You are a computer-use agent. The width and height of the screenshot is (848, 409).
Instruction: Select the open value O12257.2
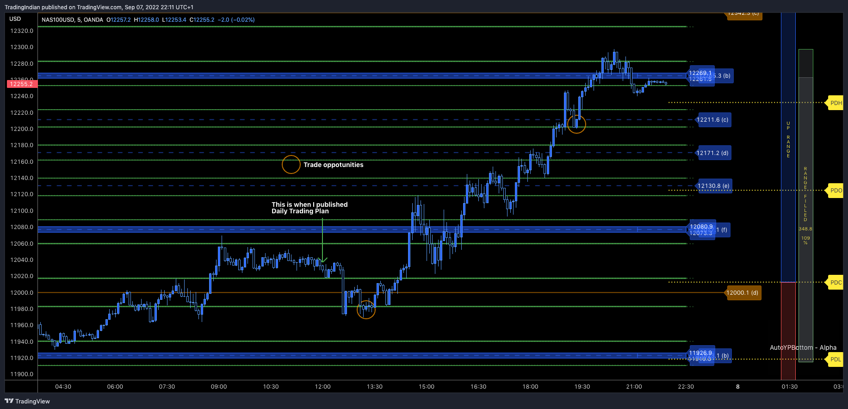click(118, 20)
